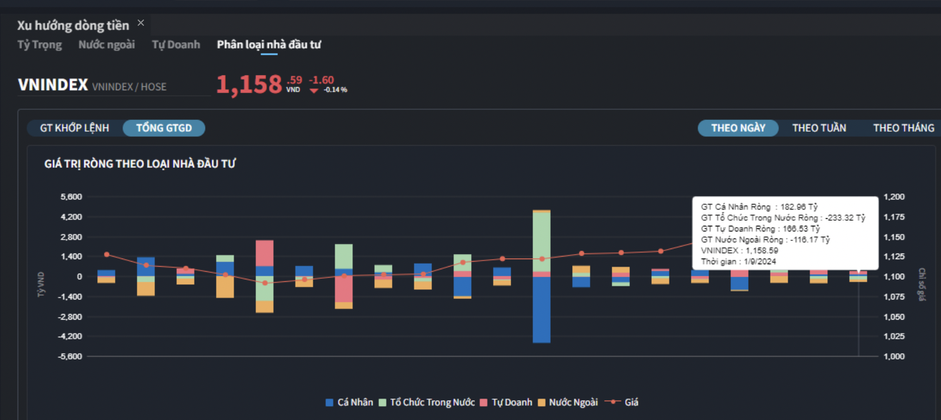The height and width of the screenshot is (420, 941).
Task: Click the first price point on line
Action: (x=106, y=254)
